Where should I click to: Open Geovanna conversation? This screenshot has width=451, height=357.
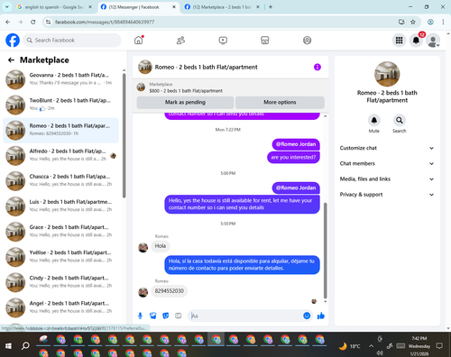60,79
